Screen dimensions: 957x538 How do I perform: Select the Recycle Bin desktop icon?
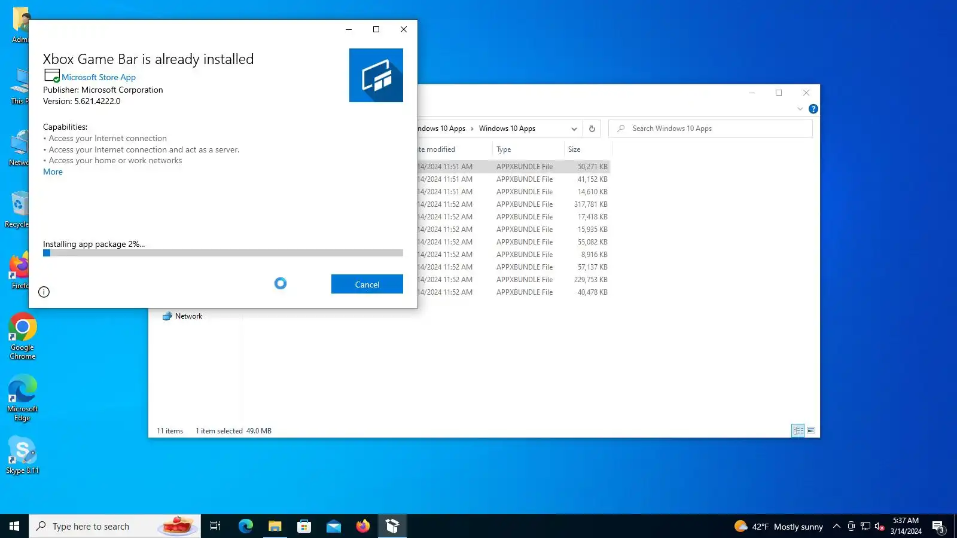[17, 209]
